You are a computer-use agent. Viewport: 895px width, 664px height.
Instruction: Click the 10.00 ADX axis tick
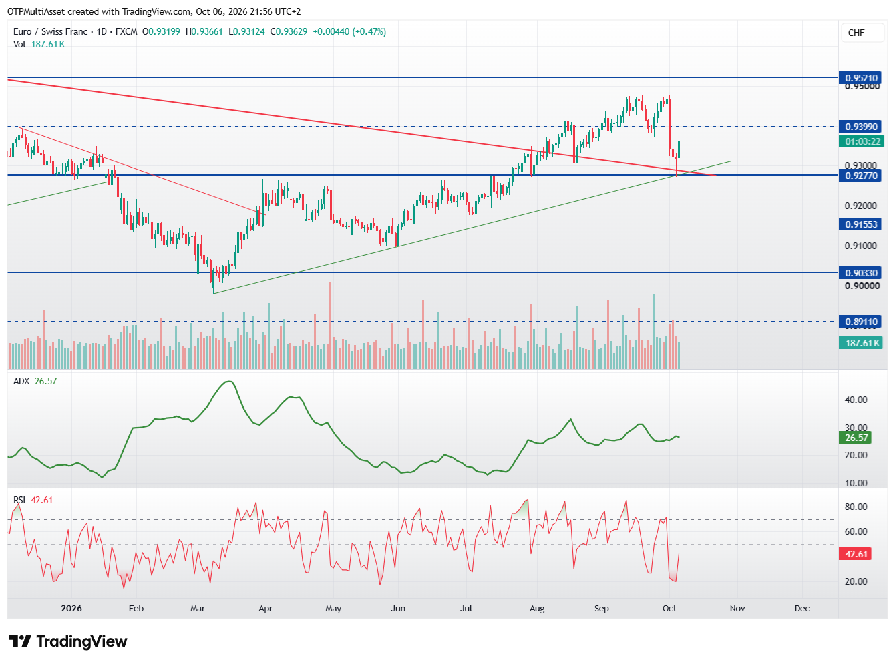(x=856, y=483)
